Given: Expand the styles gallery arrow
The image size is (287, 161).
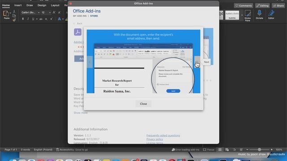Looking at the screenshot, I should pyautogui.click(x=242, y=15).
